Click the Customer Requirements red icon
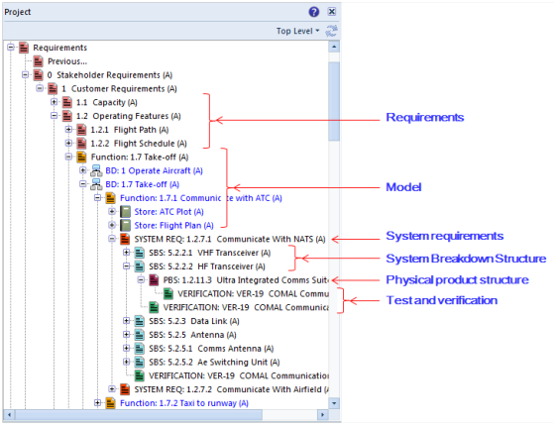Viewport: 556px width, 425px height. point(53,88)
